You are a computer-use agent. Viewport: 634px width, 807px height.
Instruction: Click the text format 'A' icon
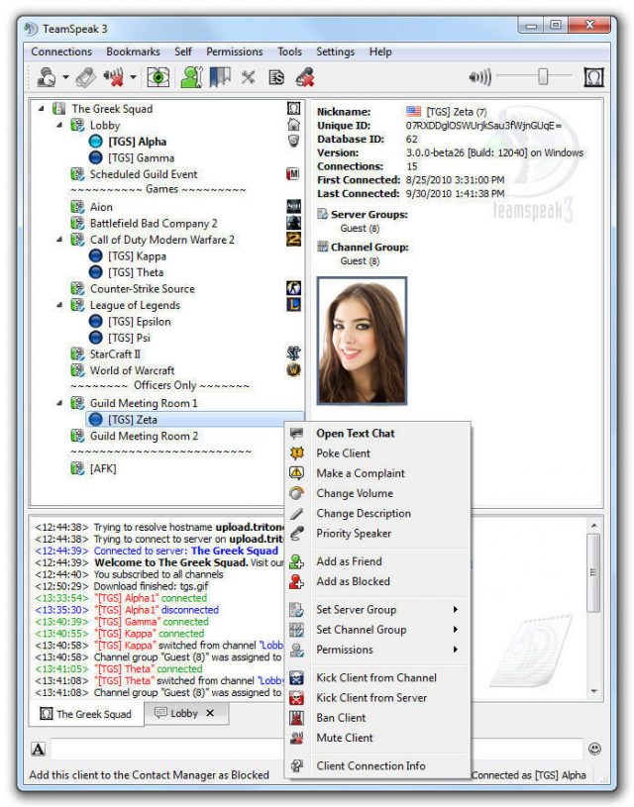[x=38, y=750]
